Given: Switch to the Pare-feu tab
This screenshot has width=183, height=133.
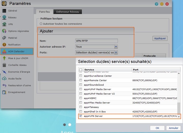Looking at the screenshot, I should [x=44, y=12].
